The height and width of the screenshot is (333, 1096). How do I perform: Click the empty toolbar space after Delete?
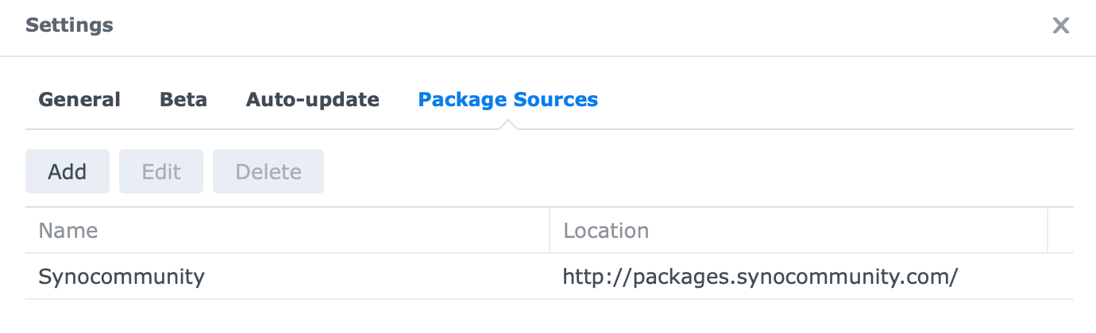point(699,171)
